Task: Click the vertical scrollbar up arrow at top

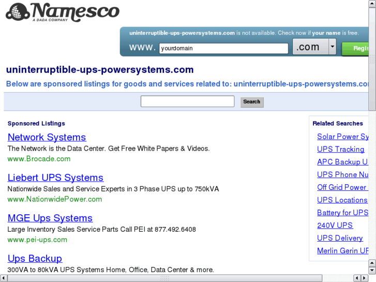Action: point(372,4)
